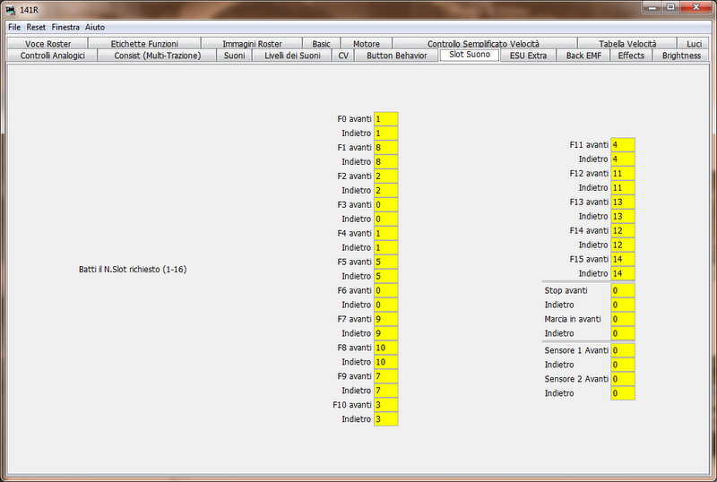Viewport: 717px width, 482px height.
Task: Open the Finestra menu
Action: click(66, 27)
